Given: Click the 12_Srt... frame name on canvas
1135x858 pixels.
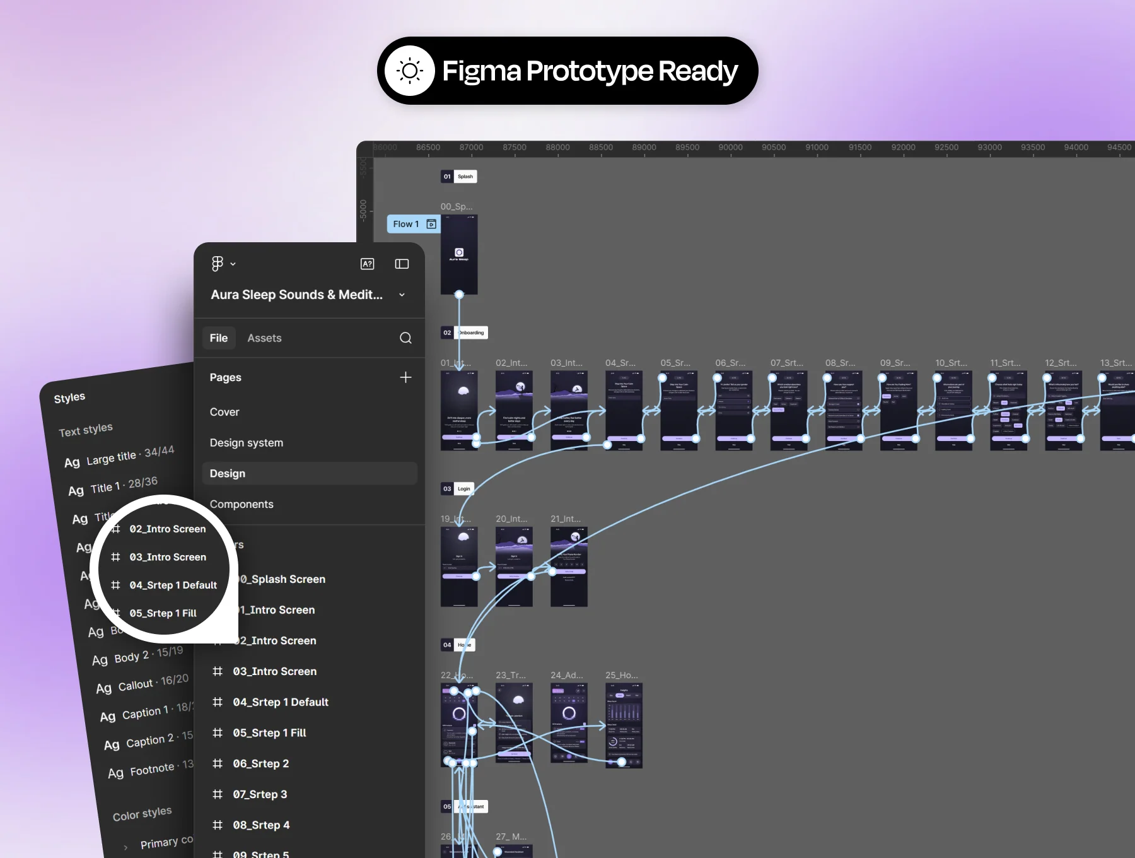Looking at the screenshot, I should tap(1061, 363).
